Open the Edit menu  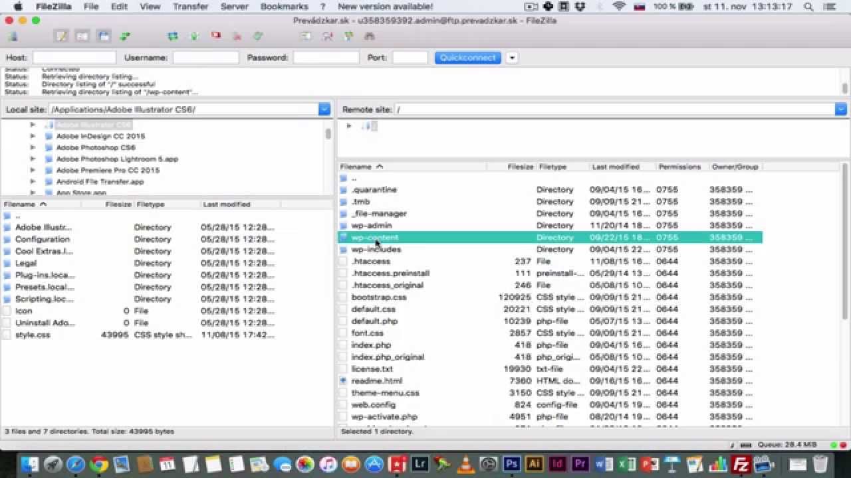coord(119,7)
